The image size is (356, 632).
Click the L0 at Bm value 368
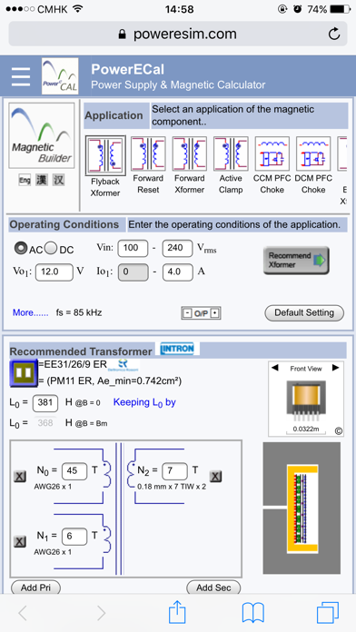coord(44,423)
